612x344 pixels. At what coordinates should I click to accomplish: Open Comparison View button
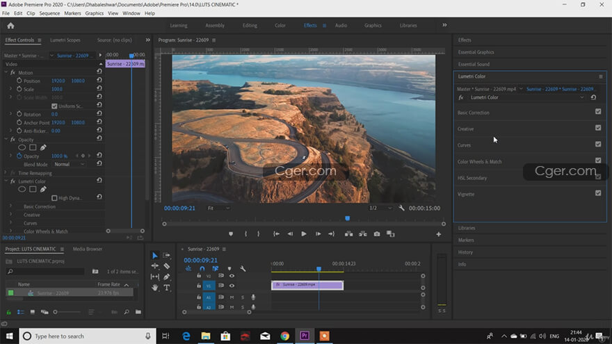coord(390,234)
